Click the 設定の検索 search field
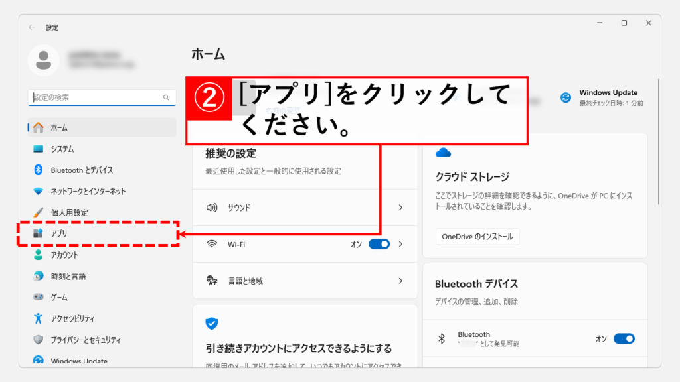680x382 pixels. [96, 97]
